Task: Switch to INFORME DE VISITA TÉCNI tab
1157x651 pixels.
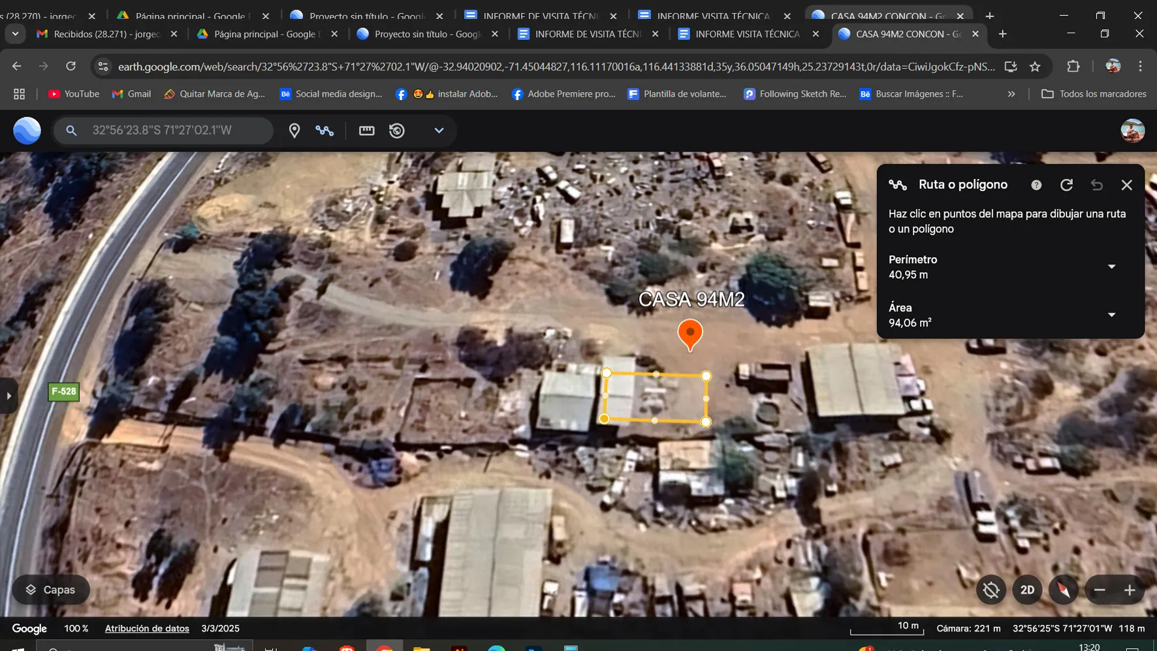Action: (588, 34)
